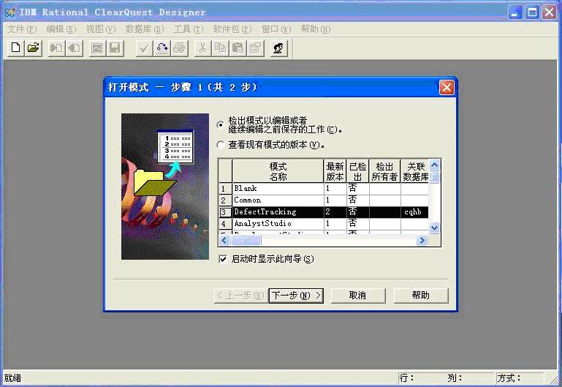This screenshot has width=562, height=387.
Task: Click the 帮助 button in wizard
Action: pyautogui.click(x=421, y=296)
